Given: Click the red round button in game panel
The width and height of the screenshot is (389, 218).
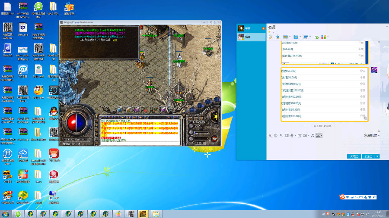Looking at the screenshot, I should [214, 139].
